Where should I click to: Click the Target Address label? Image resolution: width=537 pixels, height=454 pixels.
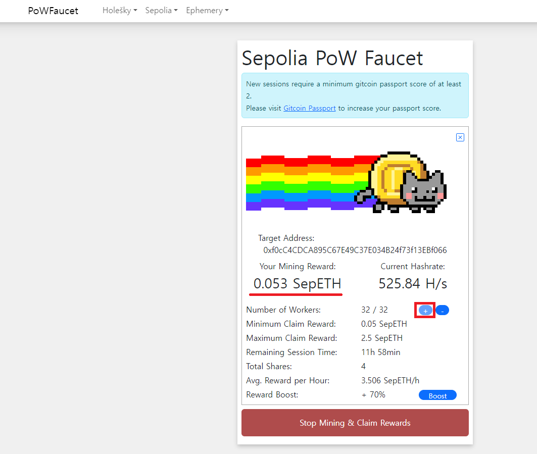(x=286, y=238)
